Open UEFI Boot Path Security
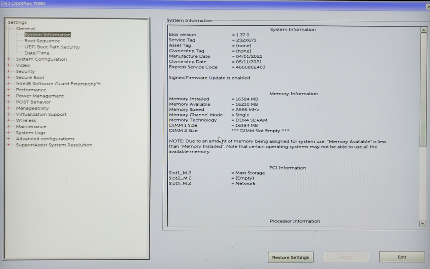The height and width of the screenshot is (269, 430). point(52,47)
